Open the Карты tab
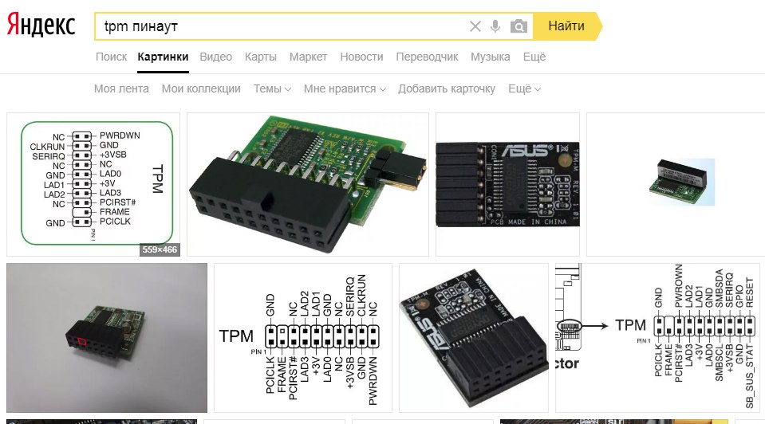 [261, 57]
